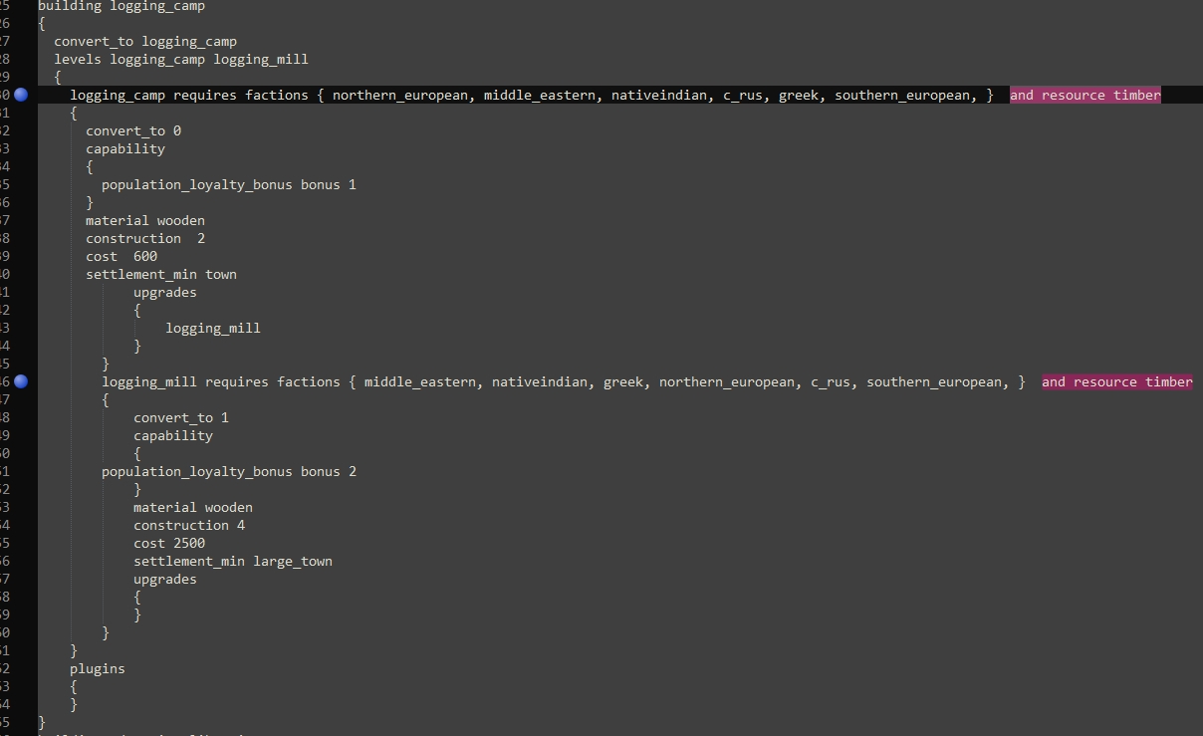This screenshot has height=736, width=1203.
Task: Click 'logging_mill' inside the first upgrades block
Action: coord(213,329)
